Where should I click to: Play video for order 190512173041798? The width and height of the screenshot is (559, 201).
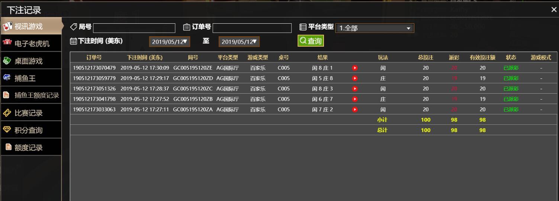pos(355,99)
